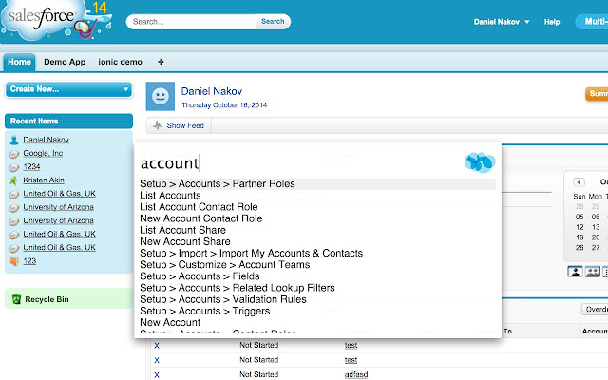Click the Search button in header
Screen dimensions: 608x380
pos(273,21)
